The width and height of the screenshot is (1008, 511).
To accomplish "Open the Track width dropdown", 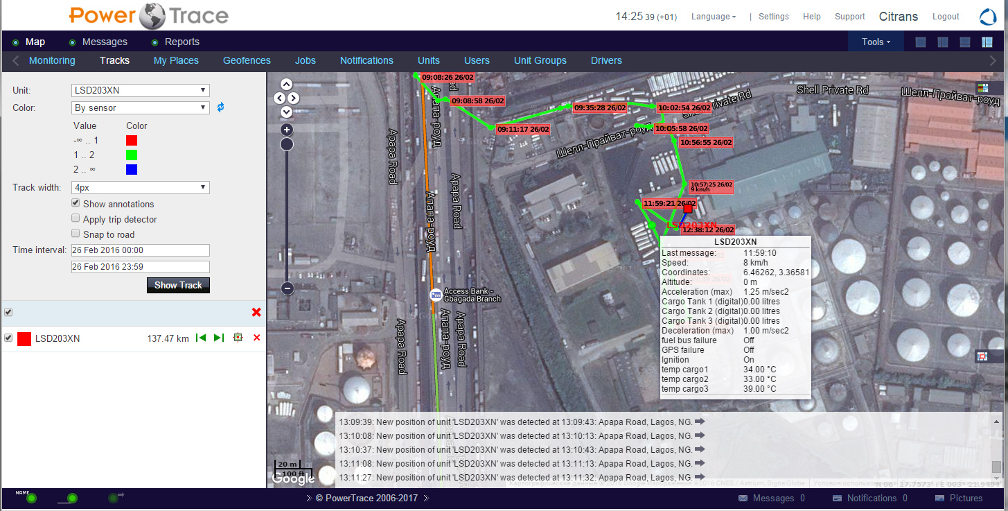I will pos(141,188).
